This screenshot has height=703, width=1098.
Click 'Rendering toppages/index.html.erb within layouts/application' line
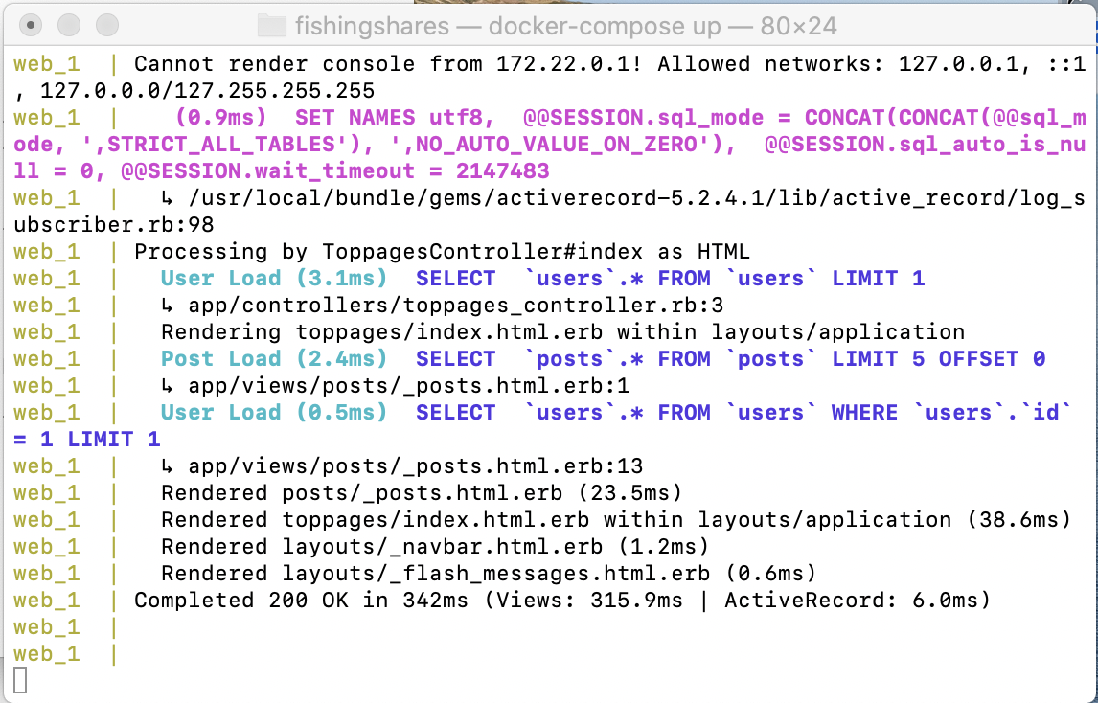[x=563, y=332]
